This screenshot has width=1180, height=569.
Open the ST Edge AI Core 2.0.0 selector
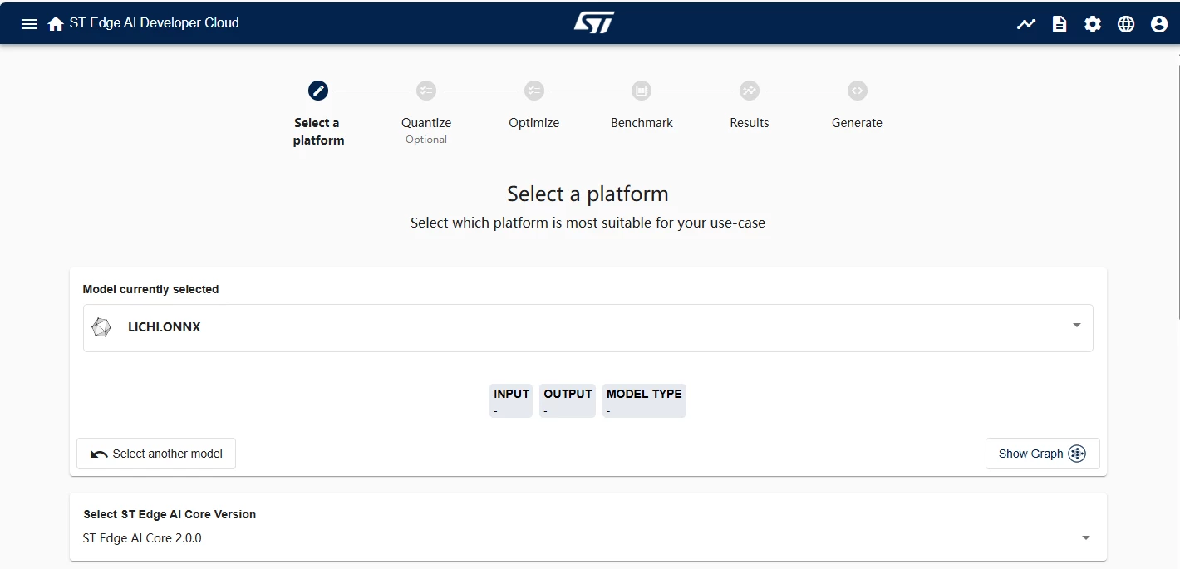[588, 538]
